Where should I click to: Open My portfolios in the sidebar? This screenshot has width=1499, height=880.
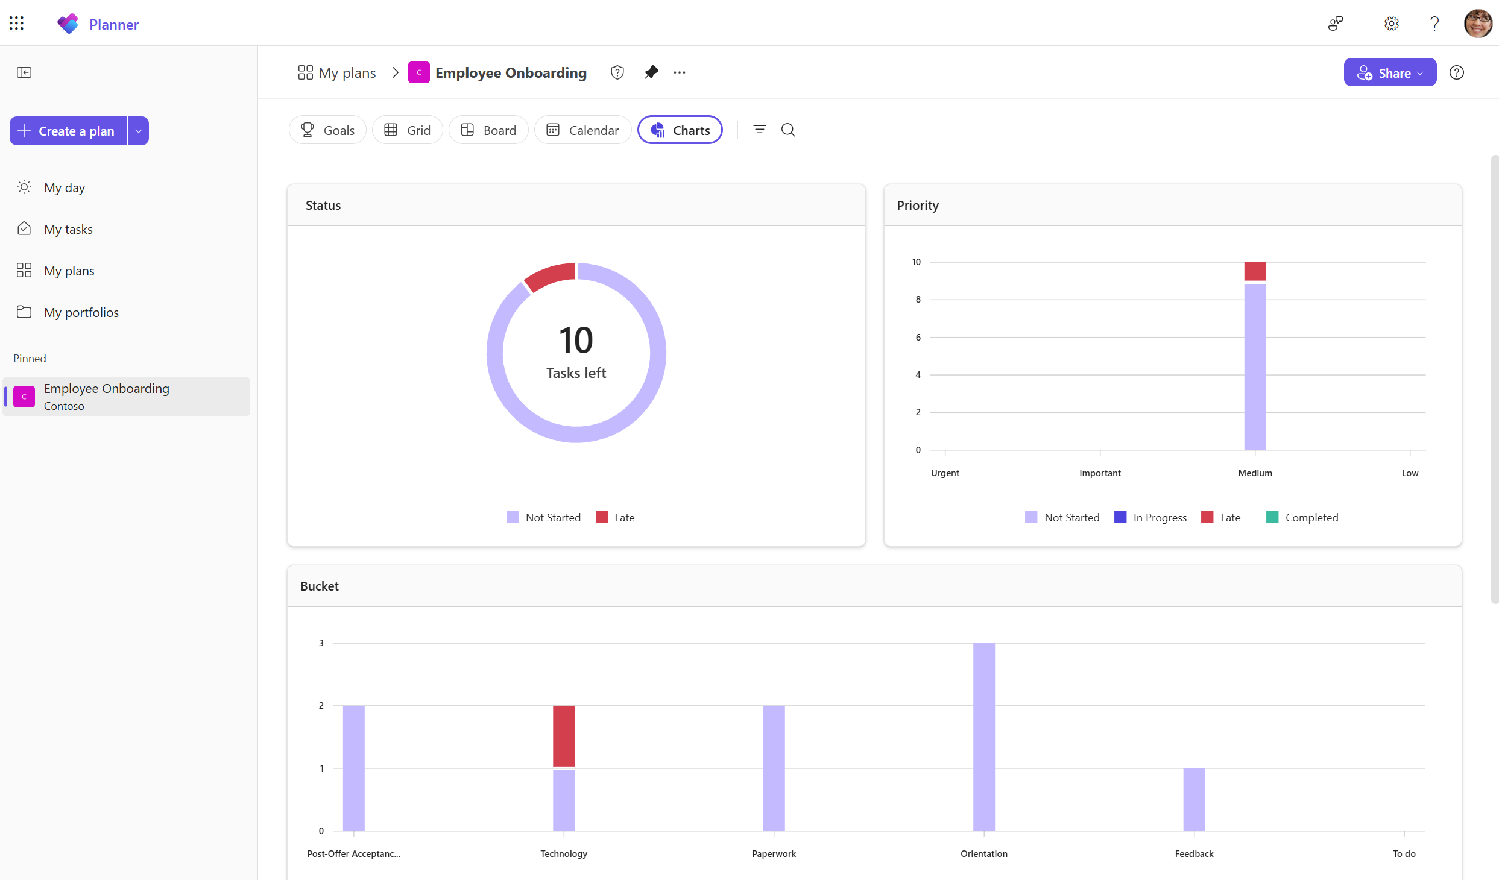point(81,312)
